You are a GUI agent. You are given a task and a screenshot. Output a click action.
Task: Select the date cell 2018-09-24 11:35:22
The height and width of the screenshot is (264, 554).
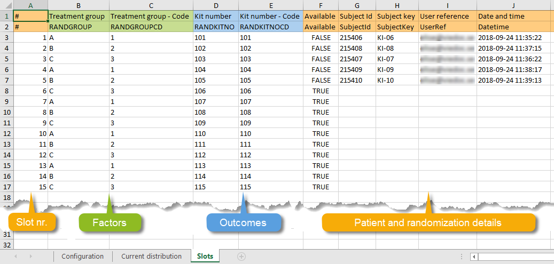coord(510,37)
